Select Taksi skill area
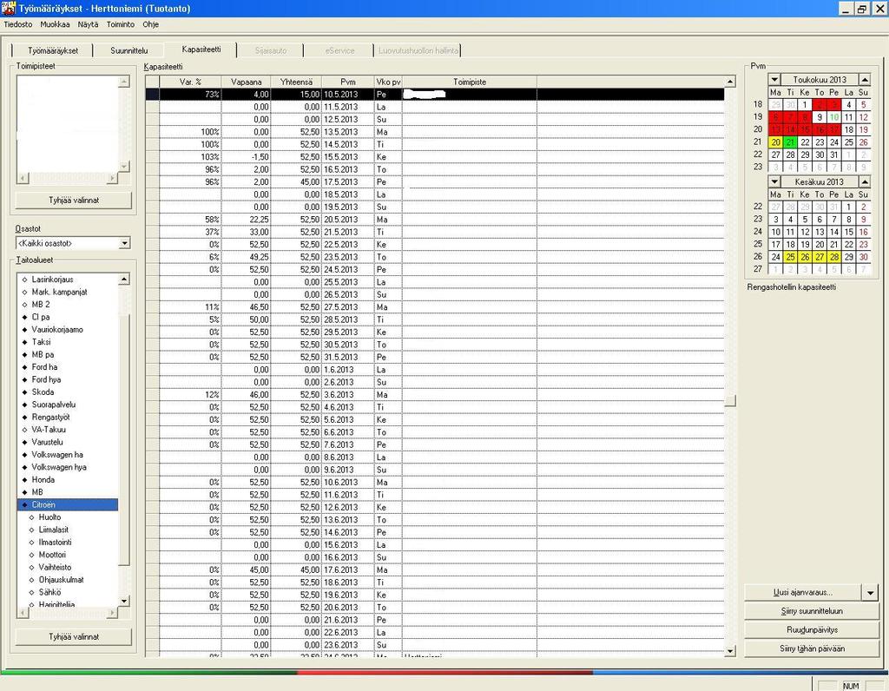Screen dimensions: 889x691 click(41, 342)
